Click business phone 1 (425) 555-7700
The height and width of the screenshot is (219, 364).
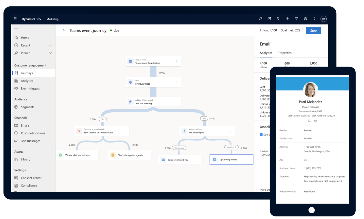point(313,169)
